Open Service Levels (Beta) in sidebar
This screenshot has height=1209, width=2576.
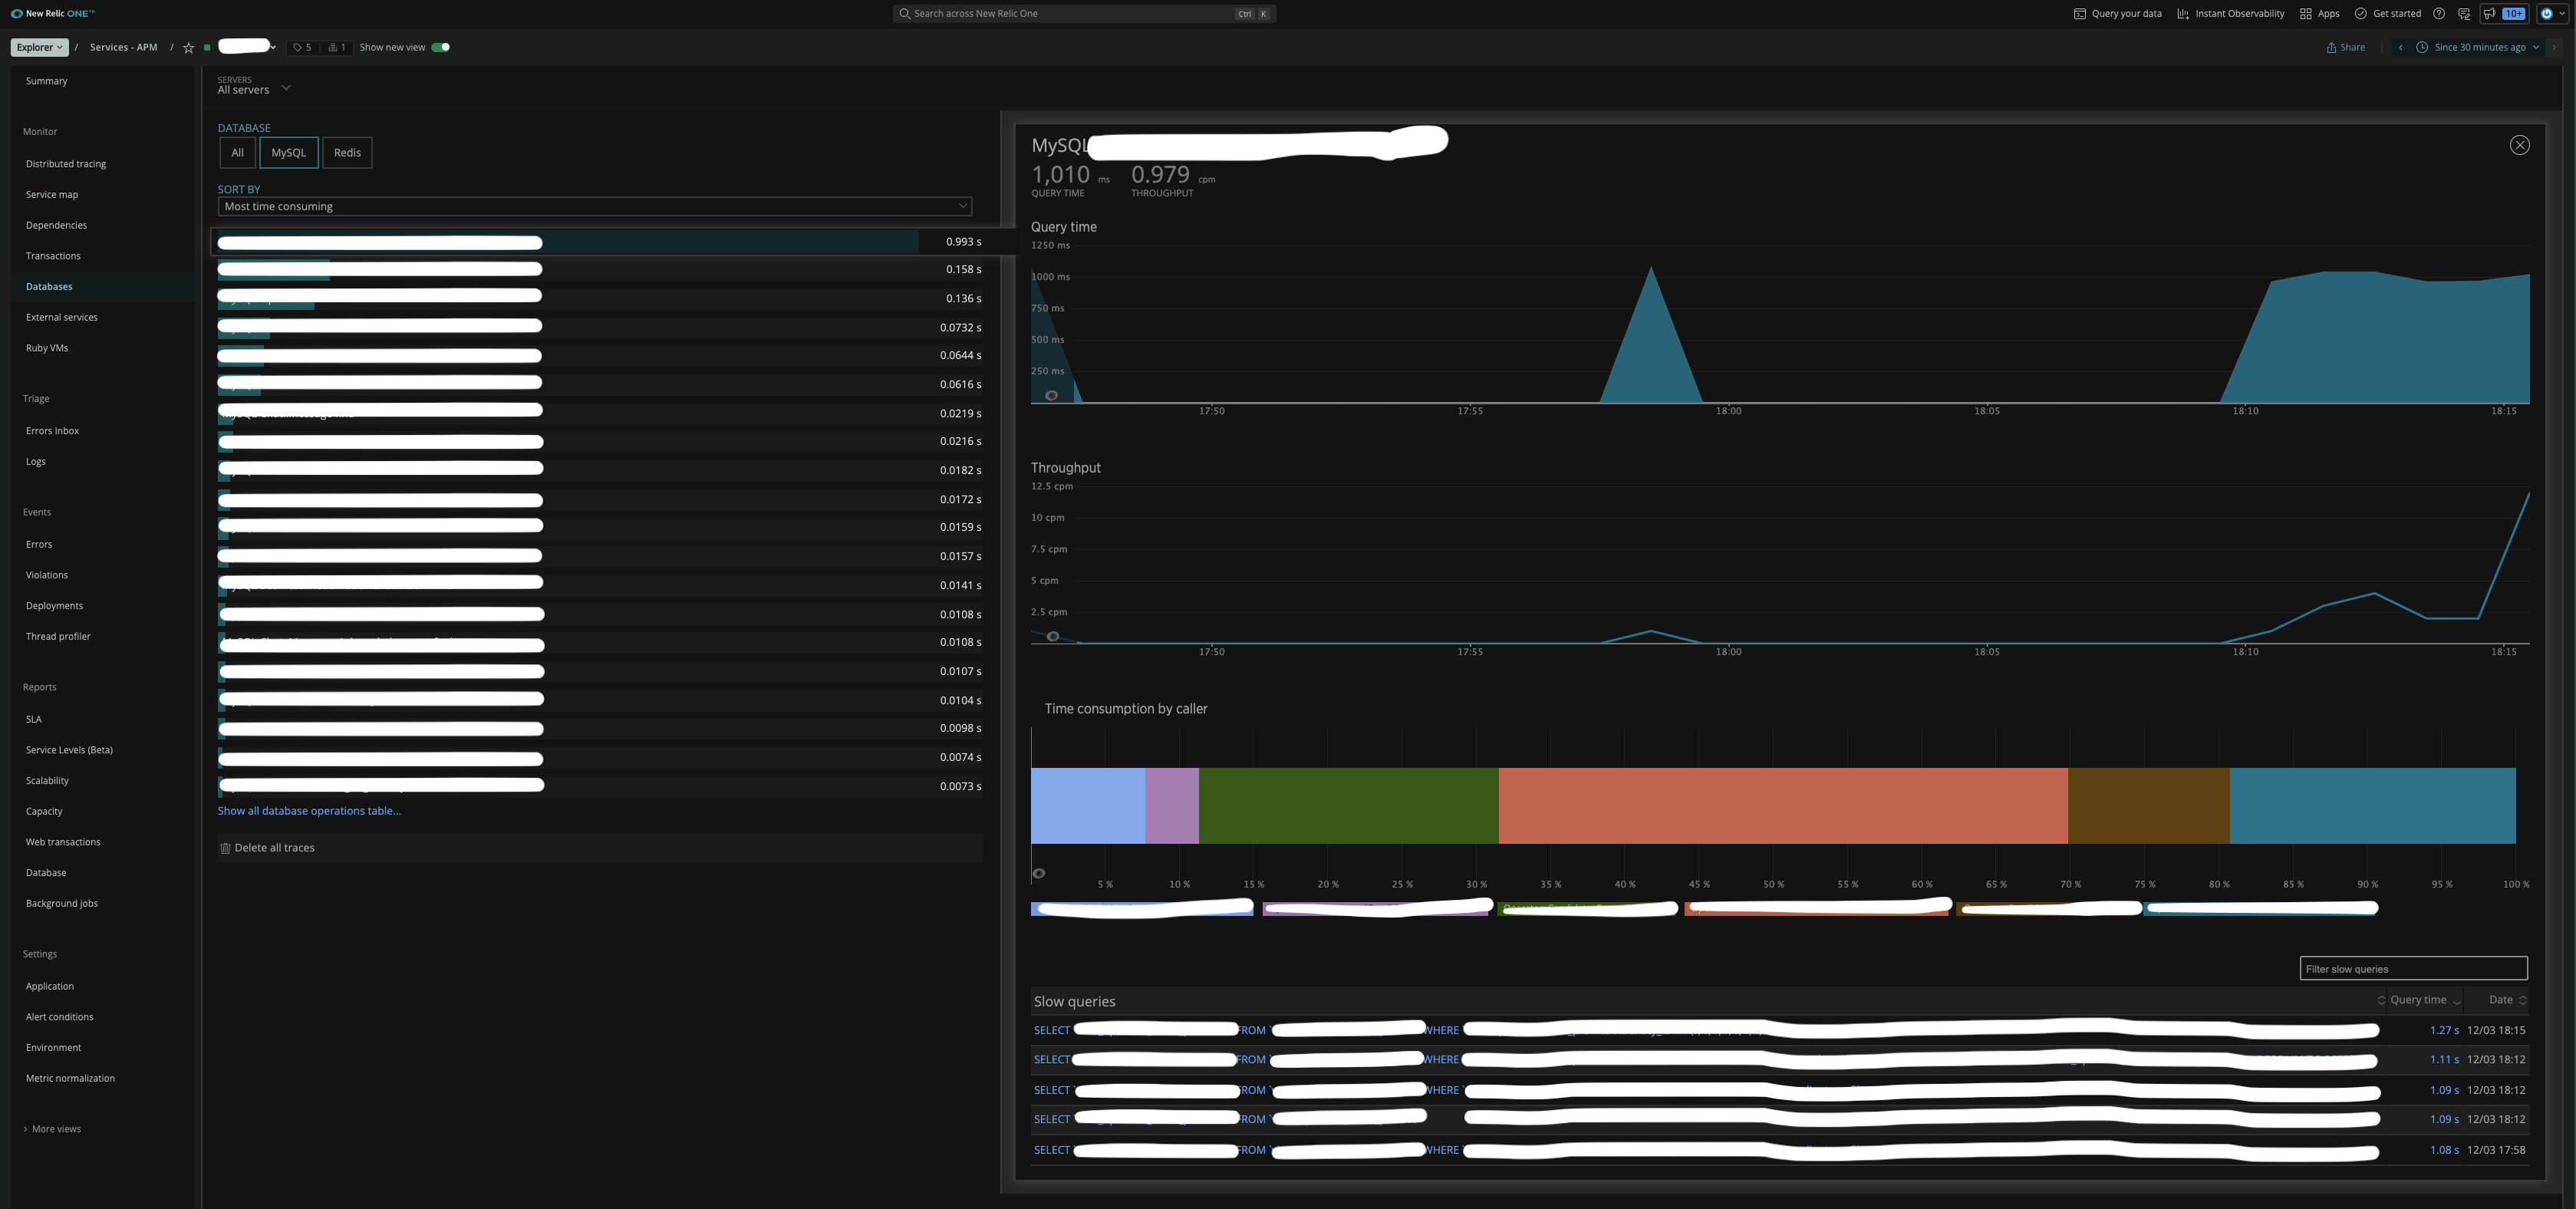pos(69,750)
